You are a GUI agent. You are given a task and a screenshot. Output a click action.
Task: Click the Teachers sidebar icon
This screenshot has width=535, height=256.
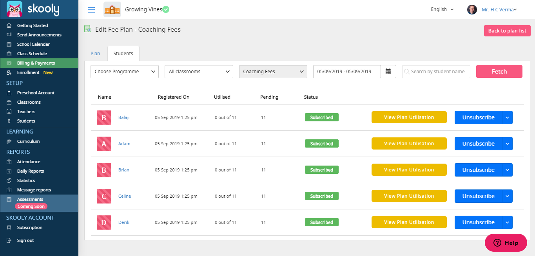tap(9, 112)
